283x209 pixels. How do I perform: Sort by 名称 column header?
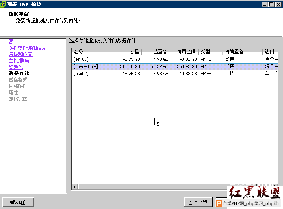pyautogui.click(x=90, y=52)
